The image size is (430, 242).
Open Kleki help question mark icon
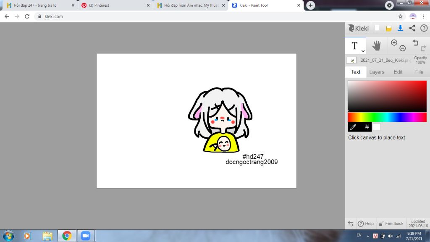pos(424,28)
